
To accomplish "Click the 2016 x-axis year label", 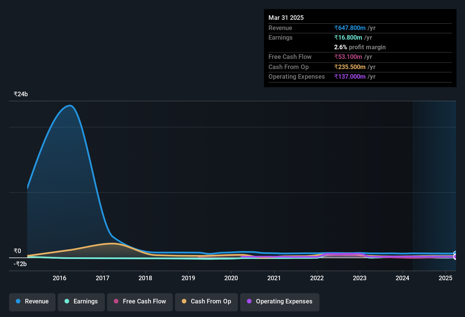I will click(59, 278).
